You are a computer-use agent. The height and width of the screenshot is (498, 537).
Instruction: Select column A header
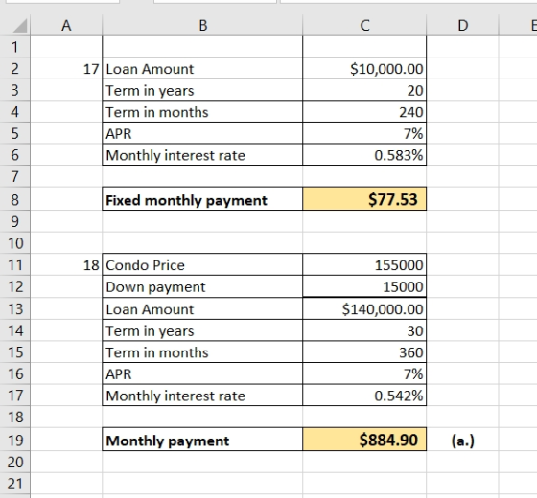click(x=66, y=25)
